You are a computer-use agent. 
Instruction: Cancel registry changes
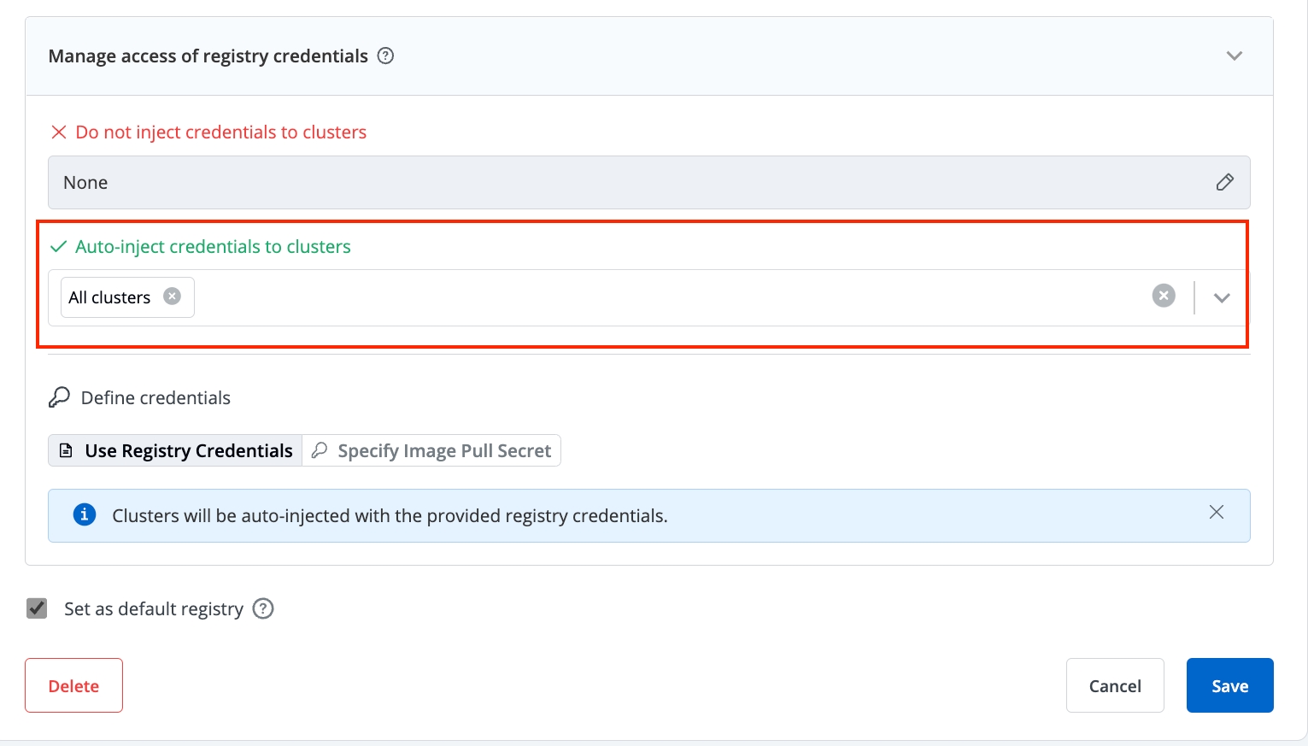pyautogui.click(x=1115, y=685)
